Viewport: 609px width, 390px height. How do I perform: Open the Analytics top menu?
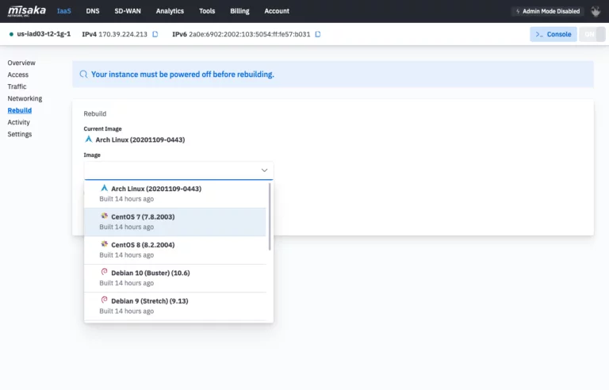(x=170, y=11)
